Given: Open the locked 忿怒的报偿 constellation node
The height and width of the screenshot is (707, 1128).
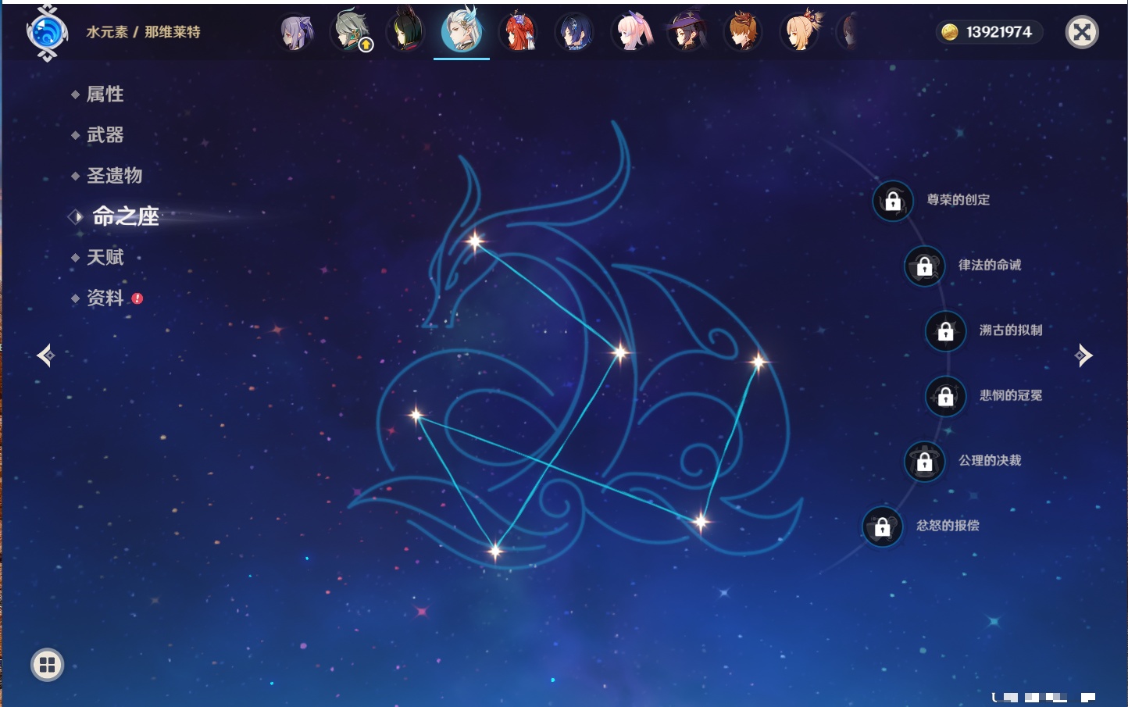Looking at the screenshot, I should [x=883, y=527].
